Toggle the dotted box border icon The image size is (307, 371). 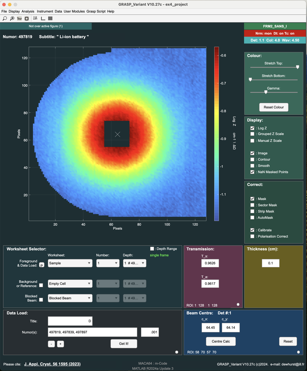27,18
